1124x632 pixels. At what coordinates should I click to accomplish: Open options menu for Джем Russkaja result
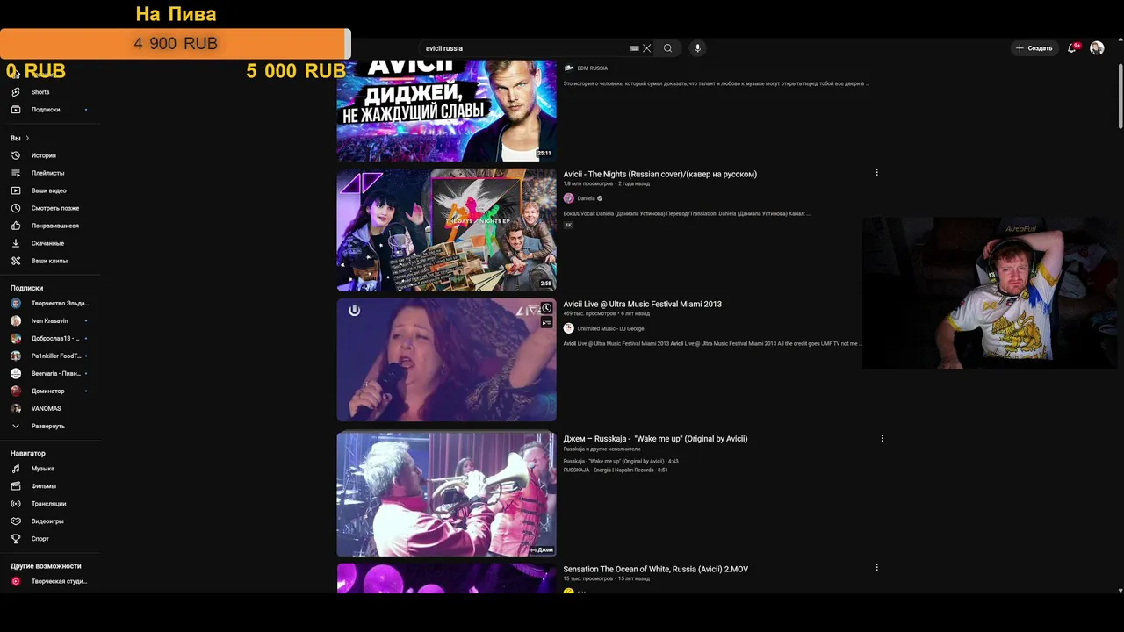[x=882, y=438]
